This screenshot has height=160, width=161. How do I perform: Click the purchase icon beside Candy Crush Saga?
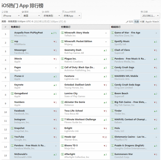tap(112, 67)
